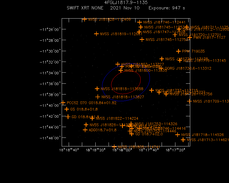Click the GD 018.7+02.0 label

(x=149, y=134)
